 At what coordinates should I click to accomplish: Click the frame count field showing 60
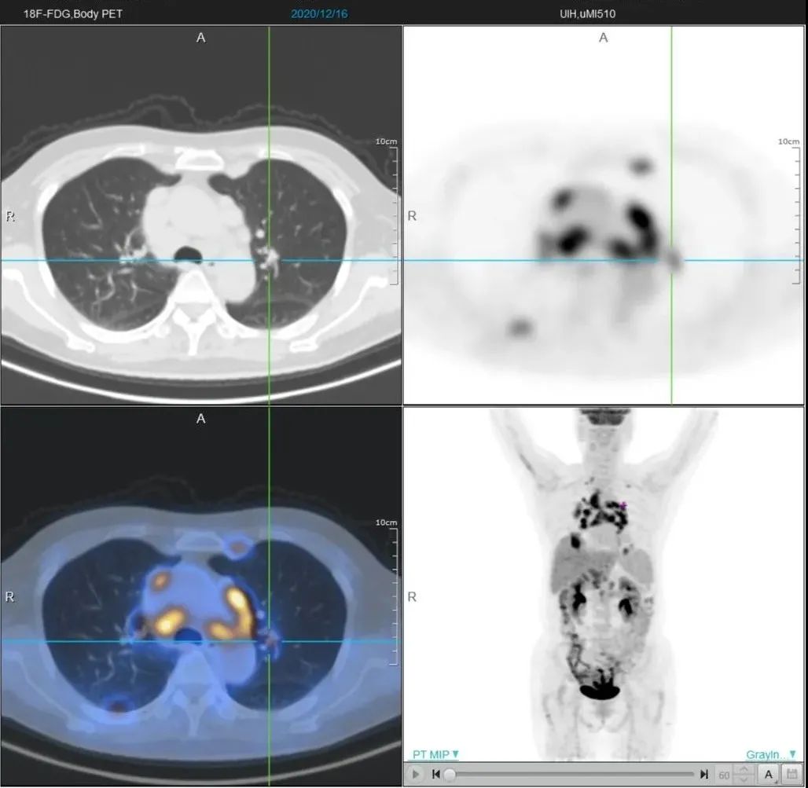coord(723,775)
